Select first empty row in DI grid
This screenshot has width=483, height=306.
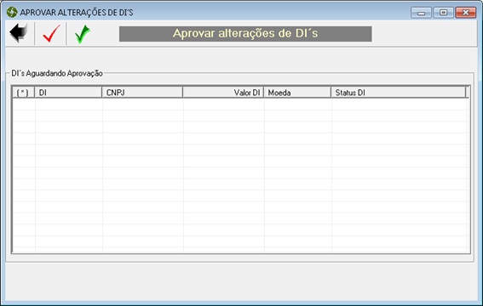pos(241,105)
